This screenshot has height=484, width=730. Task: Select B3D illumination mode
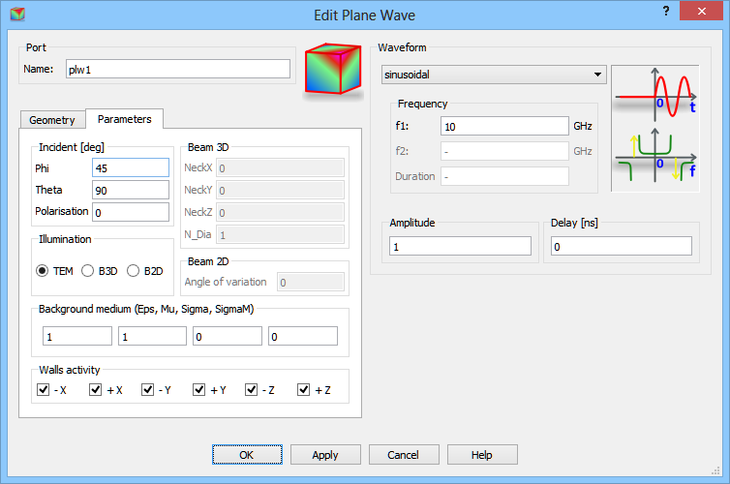click(x=88, y=271)
